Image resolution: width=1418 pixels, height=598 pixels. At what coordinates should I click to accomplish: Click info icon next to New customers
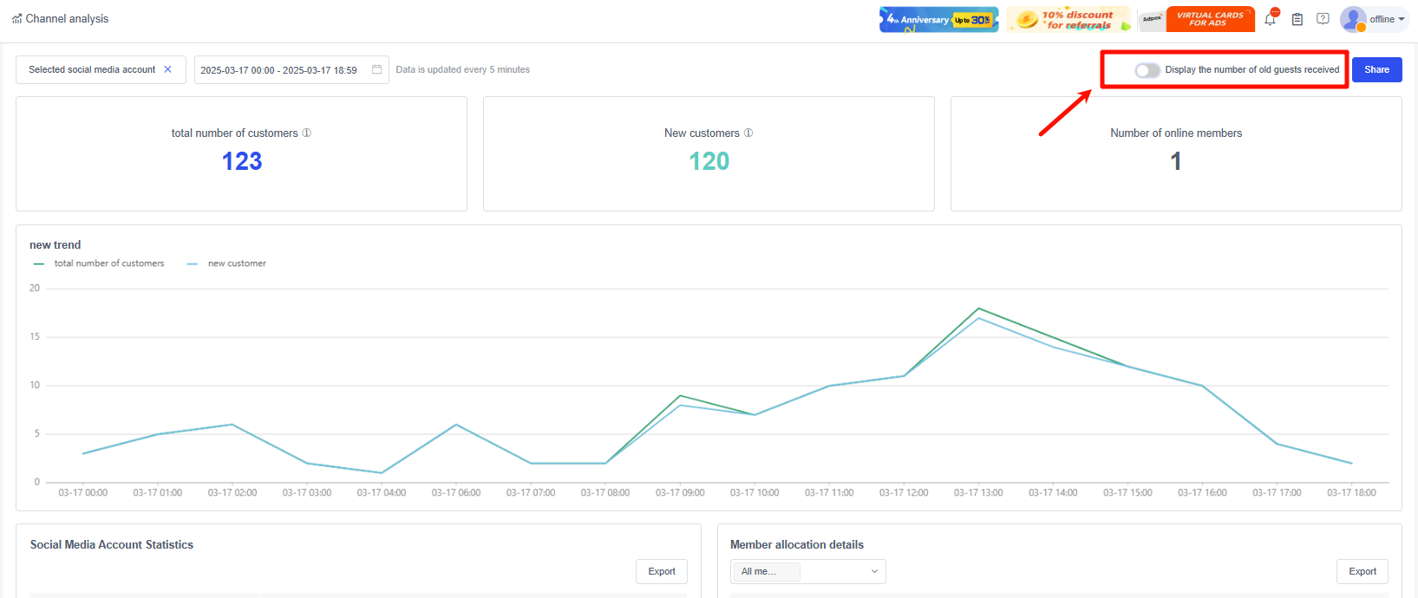click(748, 133)
